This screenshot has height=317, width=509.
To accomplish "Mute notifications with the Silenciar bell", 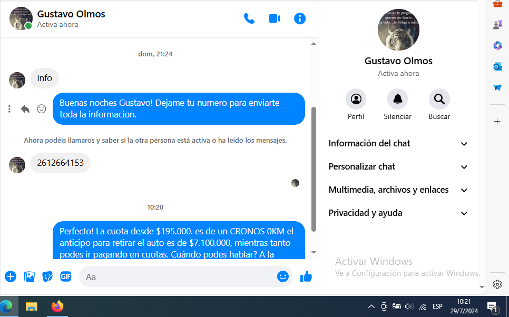I will pyautogui.click(x=397, y=99).
